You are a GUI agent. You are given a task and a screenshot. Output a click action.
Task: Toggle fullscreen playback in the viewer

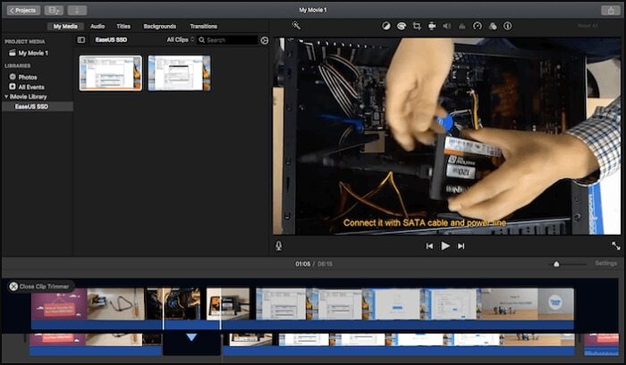(615, 245)
